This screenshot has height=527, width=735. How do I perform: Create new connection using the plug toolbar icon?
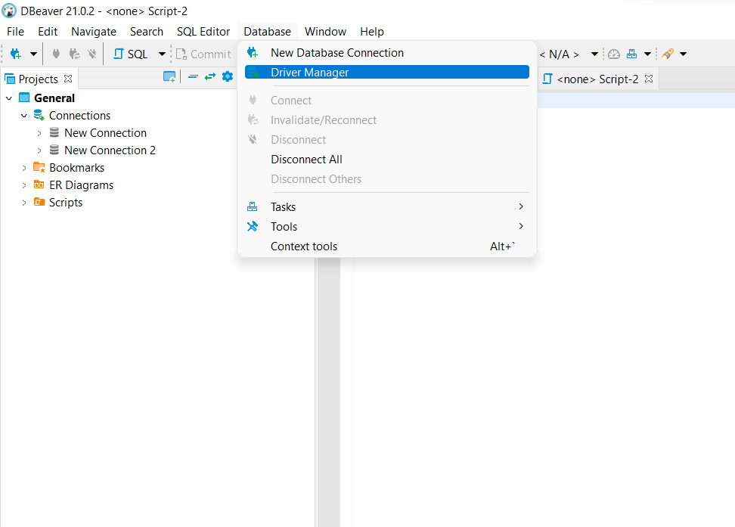click(x=15, y=54)
